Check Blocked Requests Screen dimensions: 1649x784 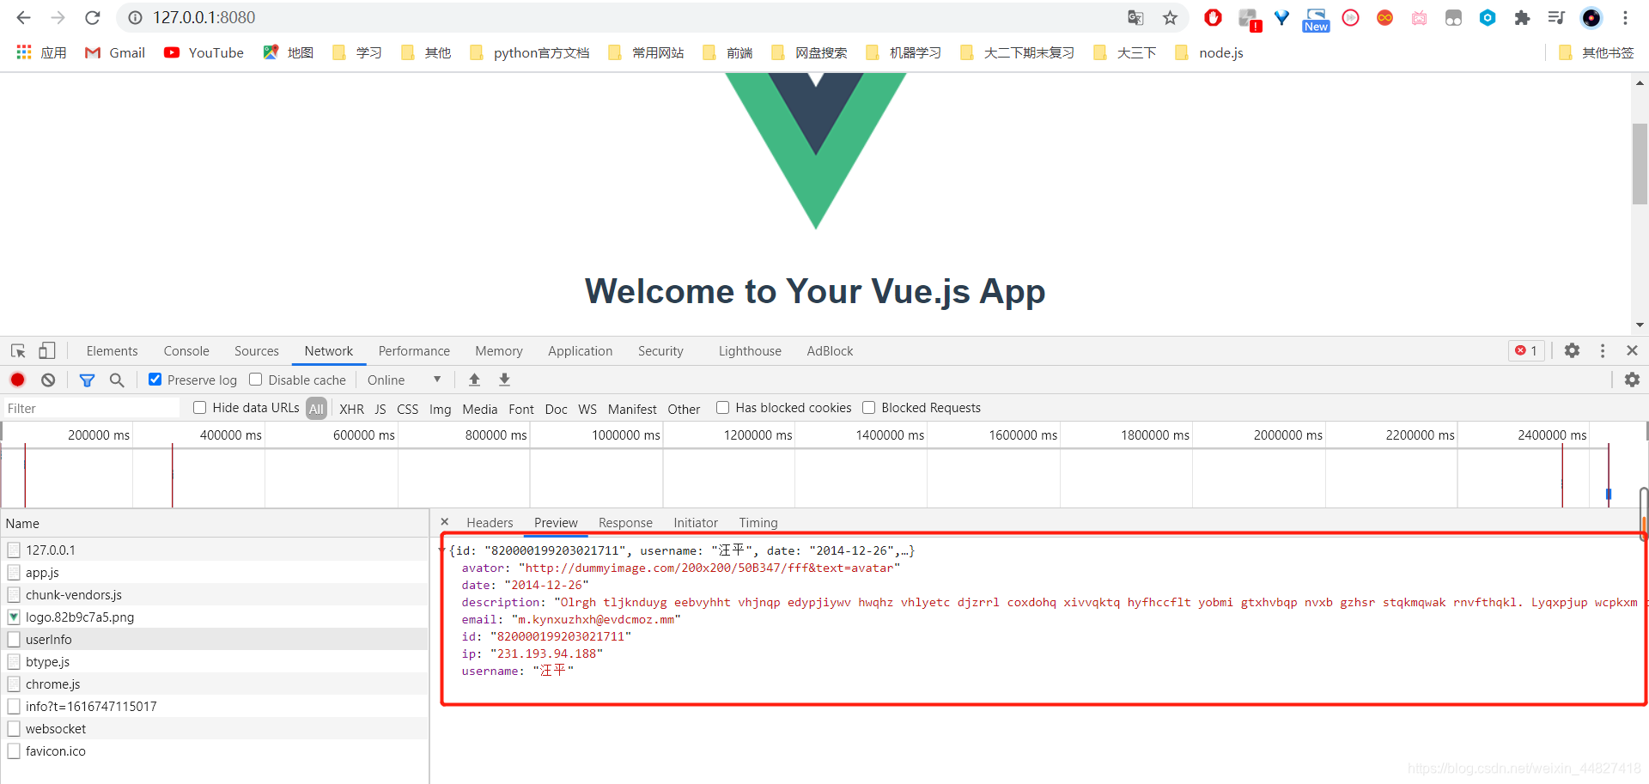[869, 407]
